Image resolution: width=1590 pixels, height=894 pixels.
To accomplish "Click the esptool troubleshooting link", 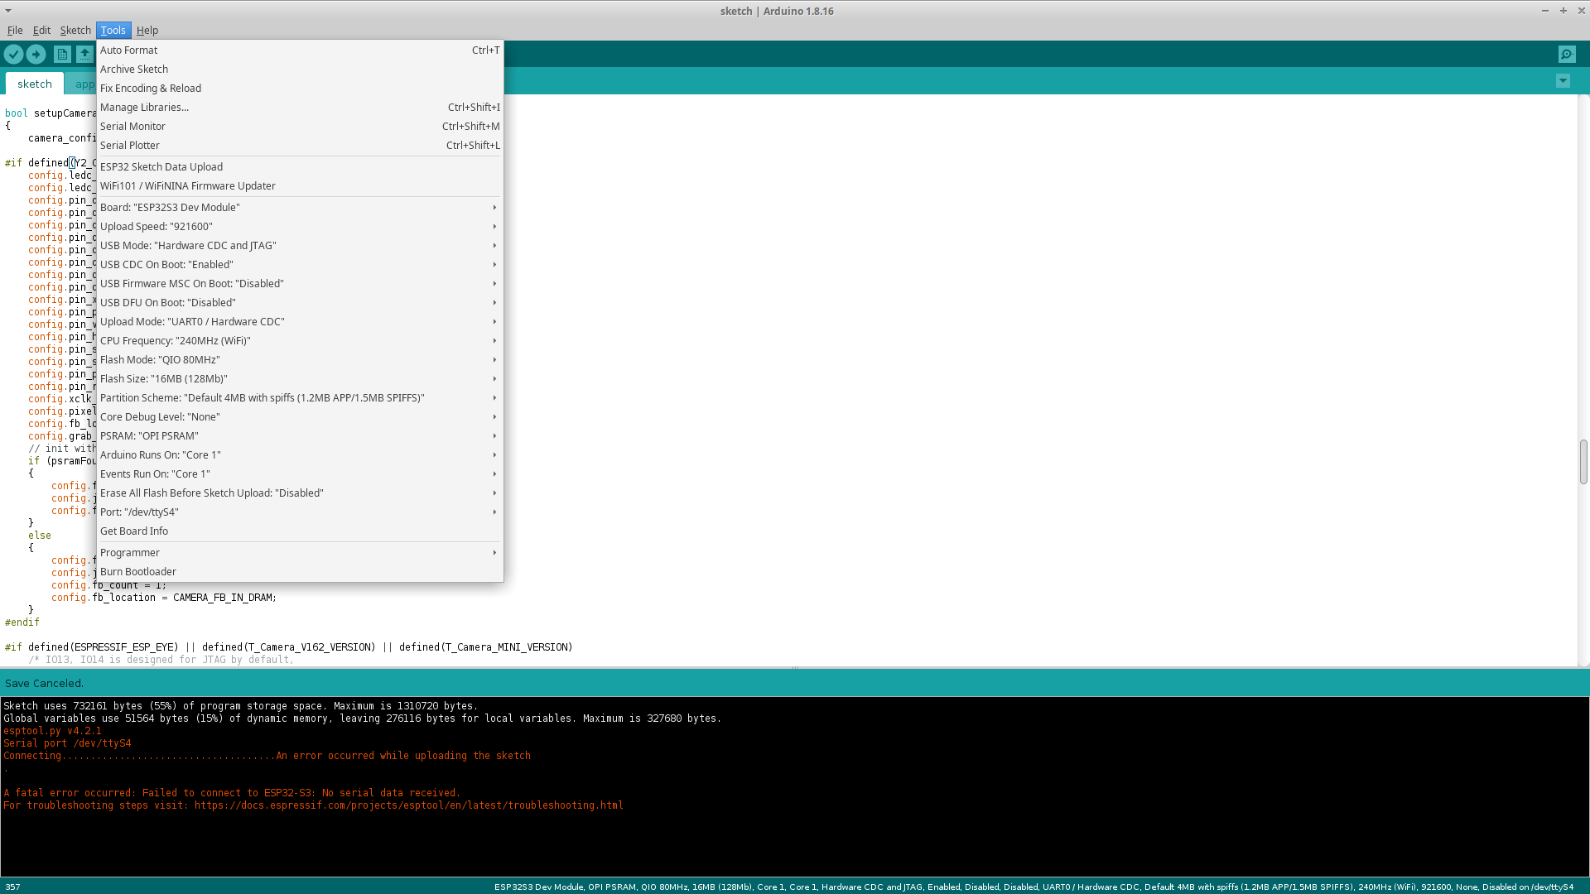I will coord(408,805).
